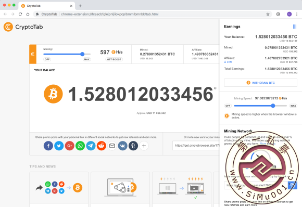The image size is (302, 207).
Task: Set mining to MAX in top bar
Action: point(86,59)
